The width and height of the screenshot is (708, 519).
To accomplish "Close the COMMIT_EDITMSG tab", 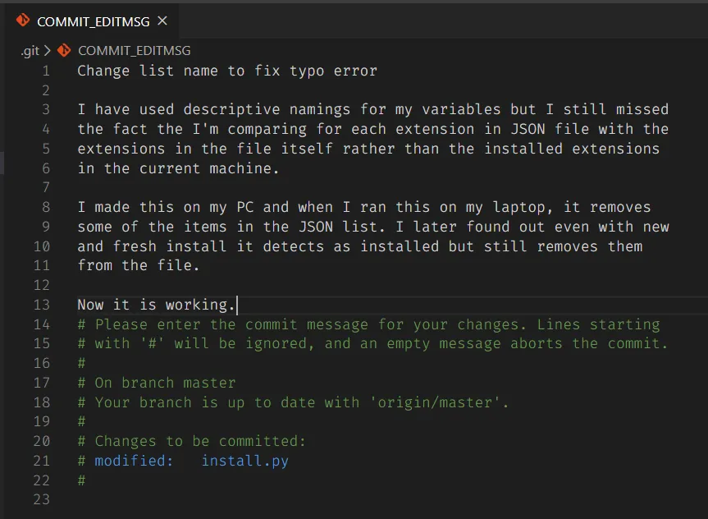I will pos(161,22).
